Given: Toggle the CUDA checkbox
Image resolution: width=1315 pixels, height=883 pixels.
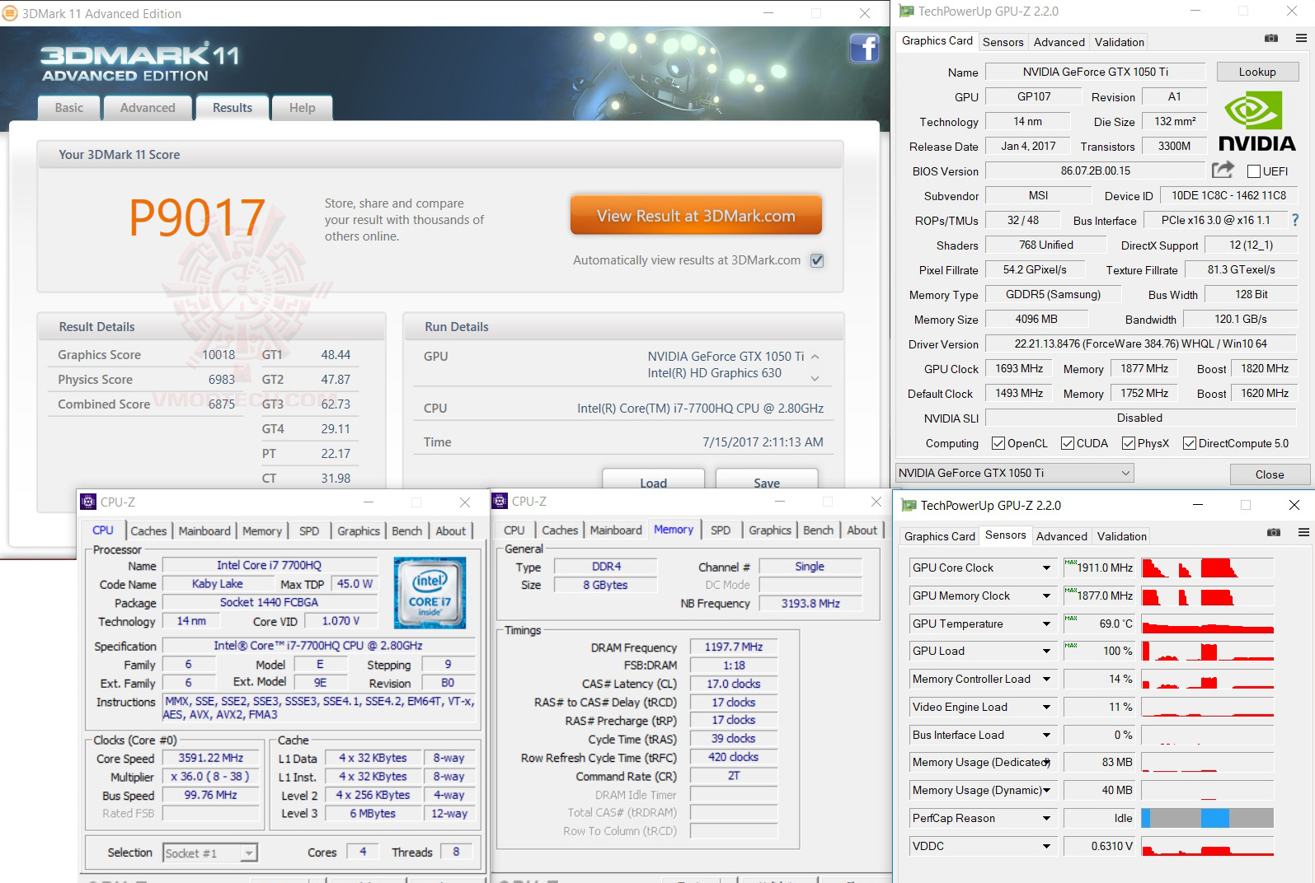Looking at the screenshot, I should (1068, 443).
